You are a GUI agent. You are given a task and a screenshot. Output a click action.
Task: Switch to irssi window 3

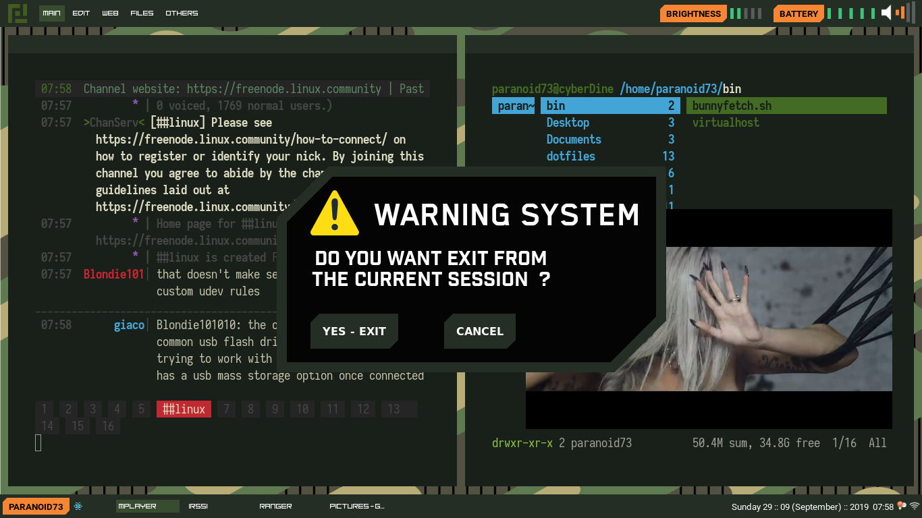[x=92, y=409]
